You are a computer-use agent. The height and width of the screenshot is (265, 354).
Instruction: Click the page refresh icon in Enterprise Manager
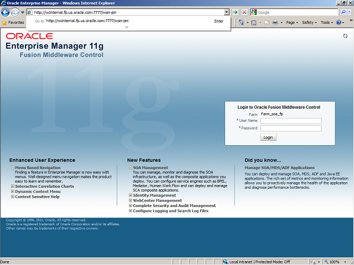tap(345, 36)
